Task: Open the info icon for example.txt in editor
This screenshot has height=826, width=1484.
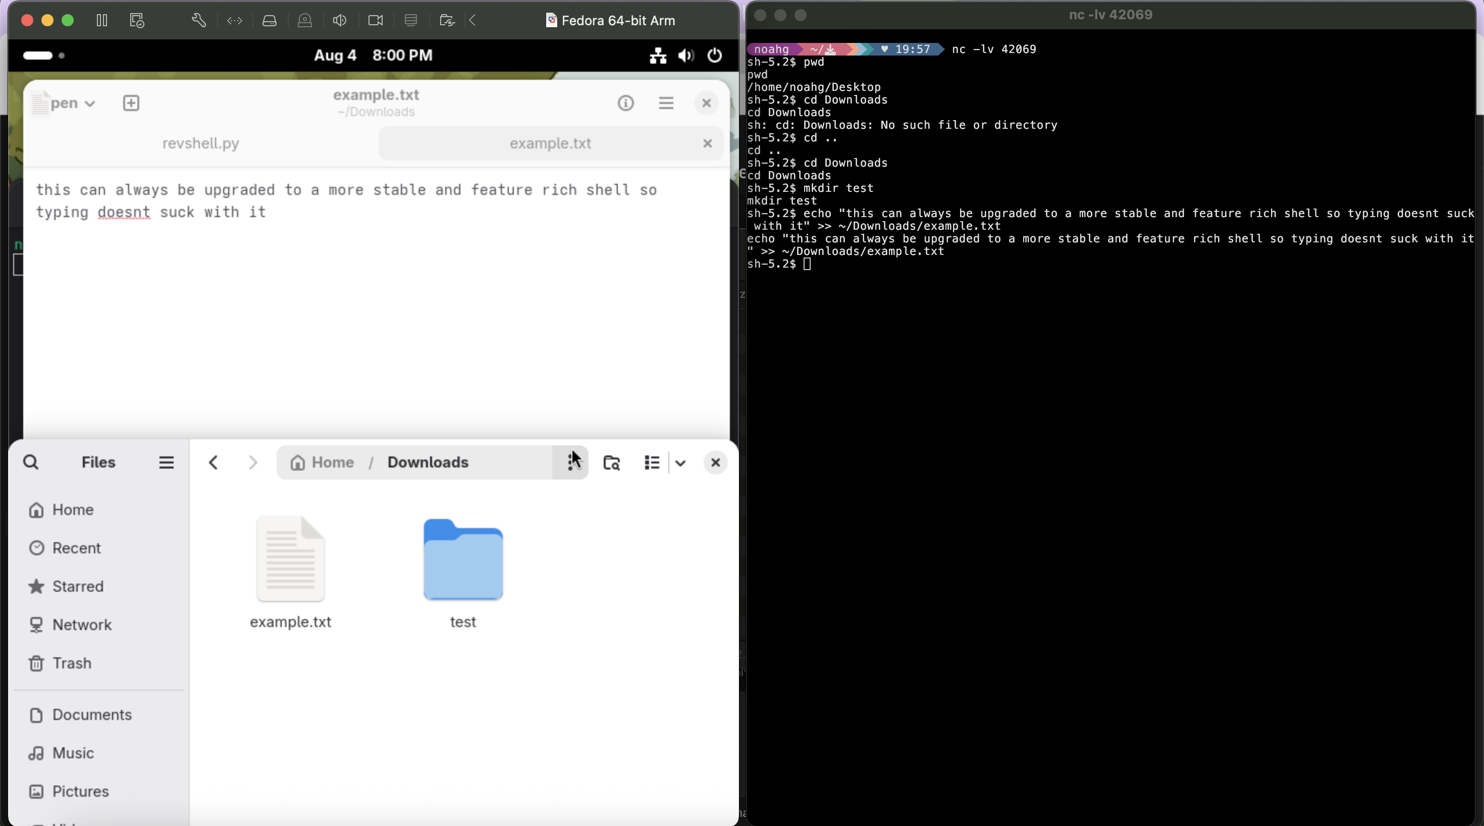Action: pos(625,103)
